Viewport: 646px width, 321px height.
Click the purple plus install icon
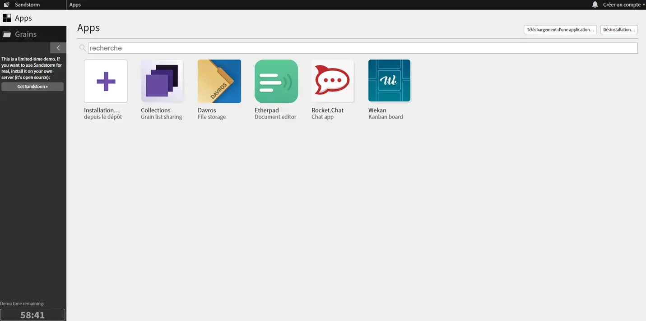pos(106,81)
